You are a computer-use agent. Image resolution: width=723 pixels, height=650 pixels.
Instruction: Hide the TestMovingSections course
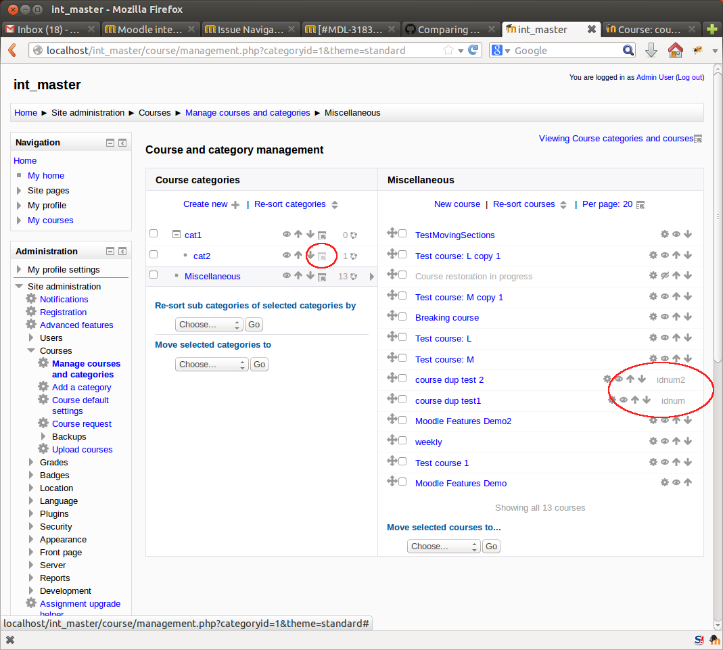676,234
